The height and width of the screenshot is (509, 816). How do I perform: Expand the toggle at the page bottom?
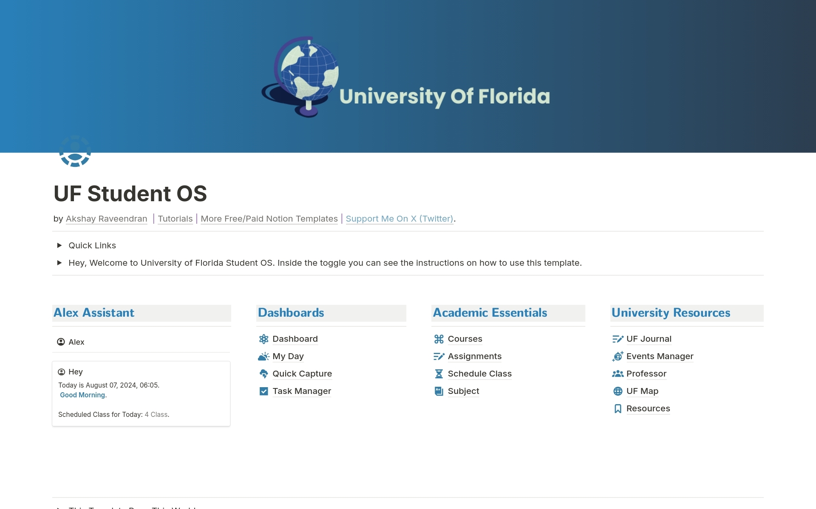coord(59,506)
